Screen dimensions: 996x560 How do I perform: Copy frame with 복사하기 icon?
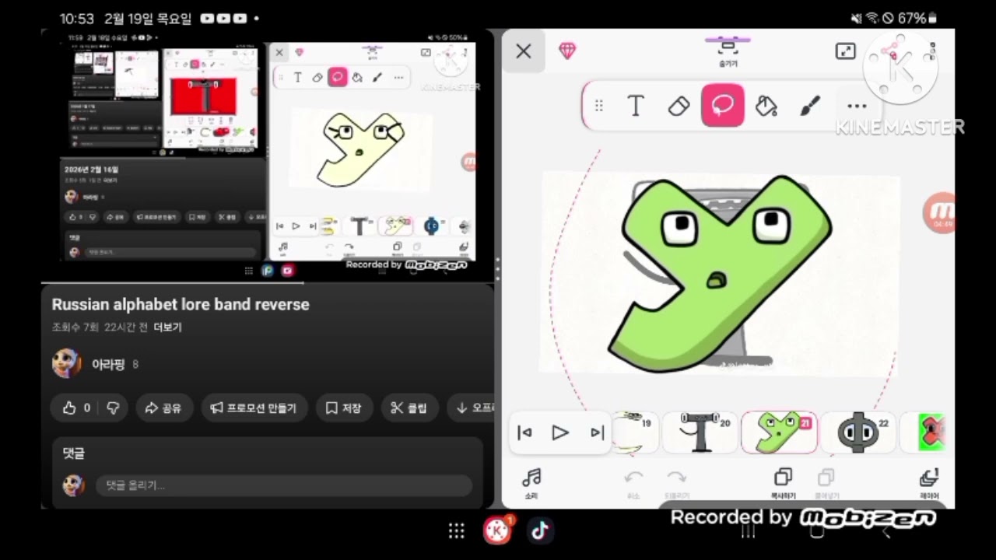pyautogui.click(x=783, y=482)
